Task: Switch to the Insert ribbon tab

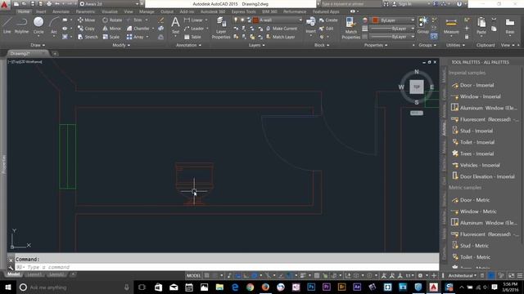Action: point(41,11)
